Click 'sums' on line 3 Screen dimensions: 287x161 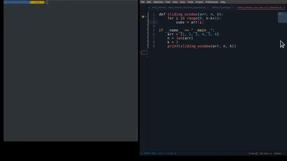tap(180, 22)
